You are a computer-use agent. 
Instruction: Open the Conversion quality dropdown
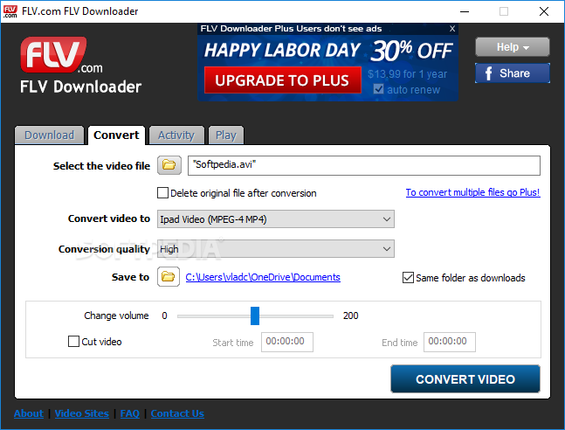click(276, 249)
